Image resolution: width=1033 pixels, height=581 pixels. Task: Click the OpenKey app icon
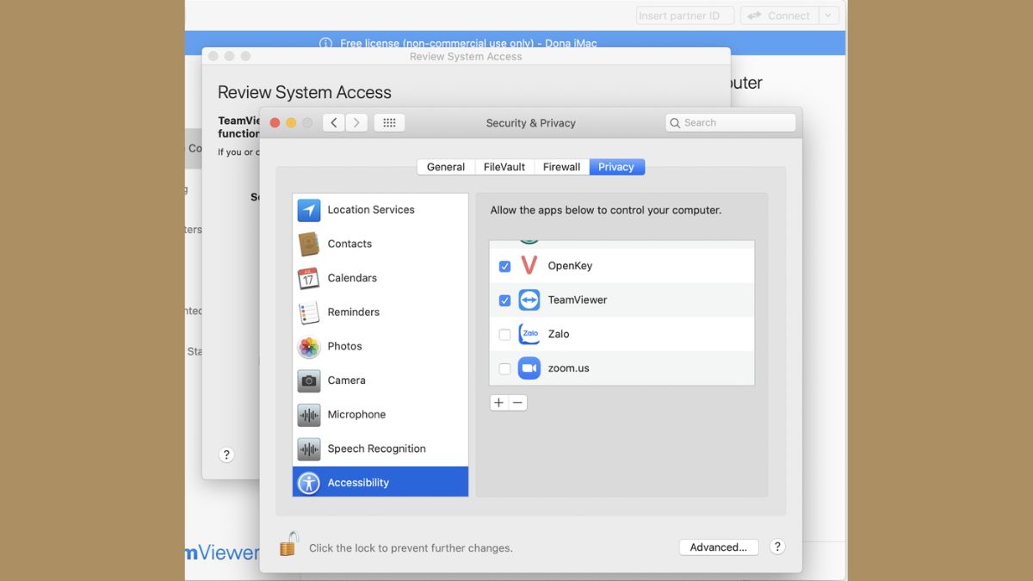point(529,266)
